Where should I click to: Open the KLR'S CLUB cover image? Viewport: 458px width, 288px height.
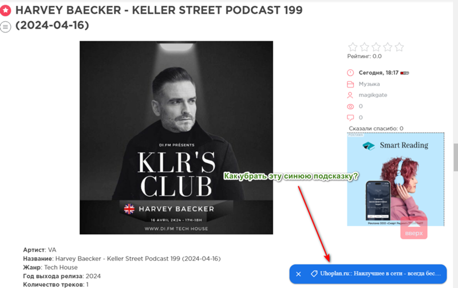[x=176, y=137]
